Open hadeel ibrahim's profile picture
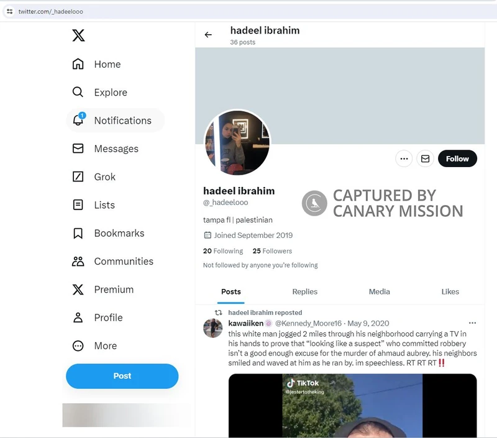 [237, 144]
